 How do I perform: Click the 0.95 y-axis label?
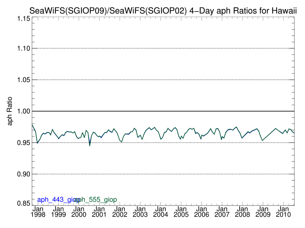[24, 143]
